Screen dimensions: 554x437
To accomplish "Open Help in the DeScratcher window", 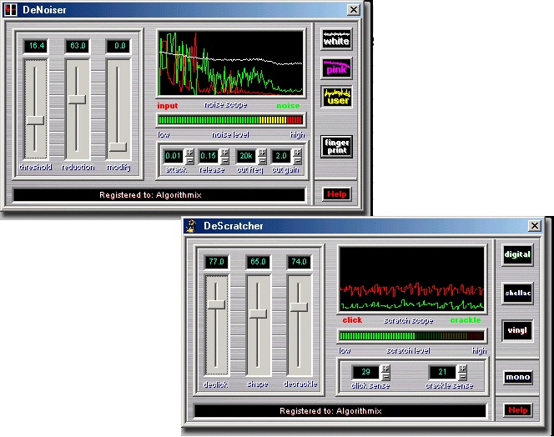I will pos(517,410).
